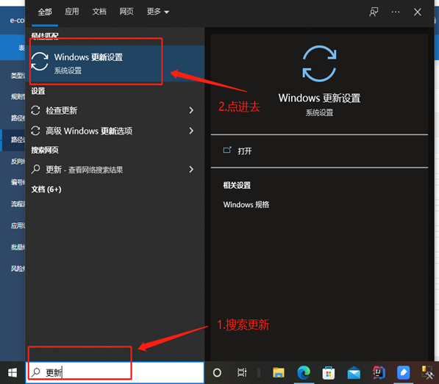Open IntelliJ IDEA from the taskbar
The height and width of the screenshot is (384, 439).
(x=379, y=373)
